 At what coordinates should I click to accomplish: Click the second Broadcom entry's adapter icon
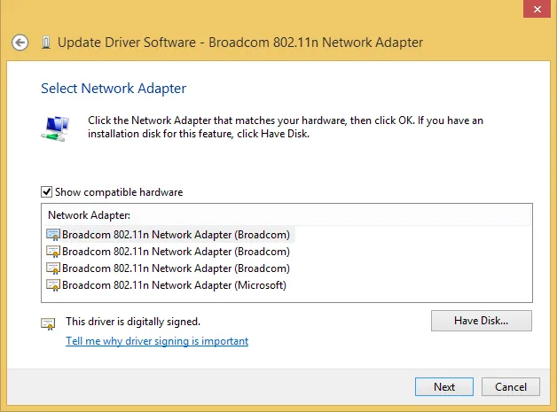(x=53, y=252)
